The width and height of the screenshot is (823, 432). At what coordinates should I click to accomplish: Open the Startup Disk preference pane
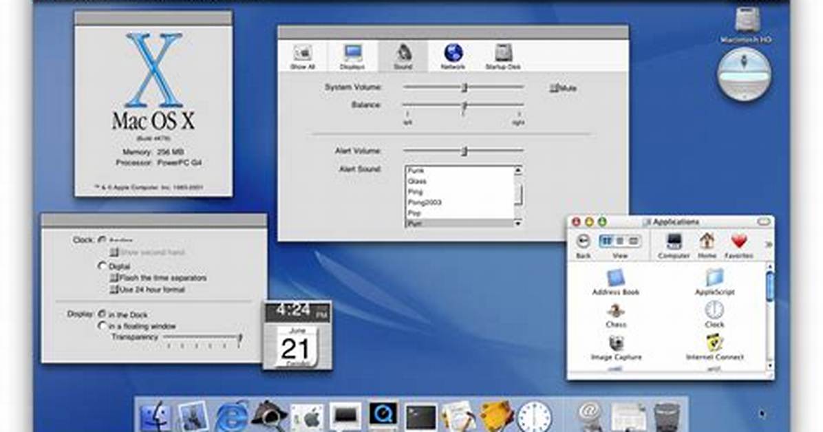[503, 57]
